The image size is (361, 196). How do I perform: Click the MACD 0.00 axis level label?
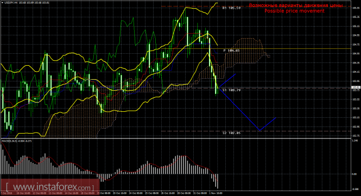pos(354,174)
